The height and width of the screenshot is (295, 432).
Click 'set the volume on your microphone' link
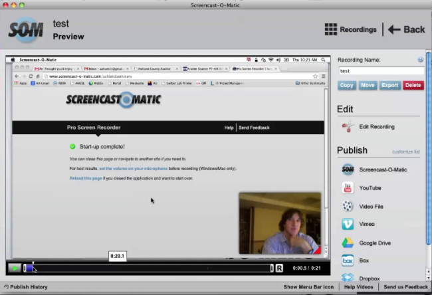tap(134, 169)
